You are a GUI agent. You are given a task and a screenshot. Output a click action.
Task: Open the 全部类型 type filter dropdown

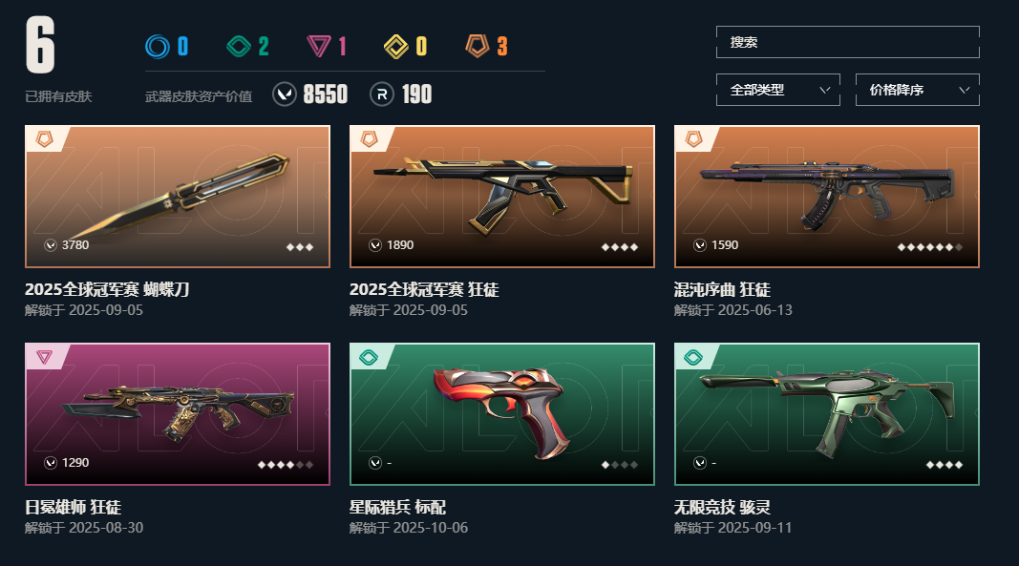click(778, 90)
